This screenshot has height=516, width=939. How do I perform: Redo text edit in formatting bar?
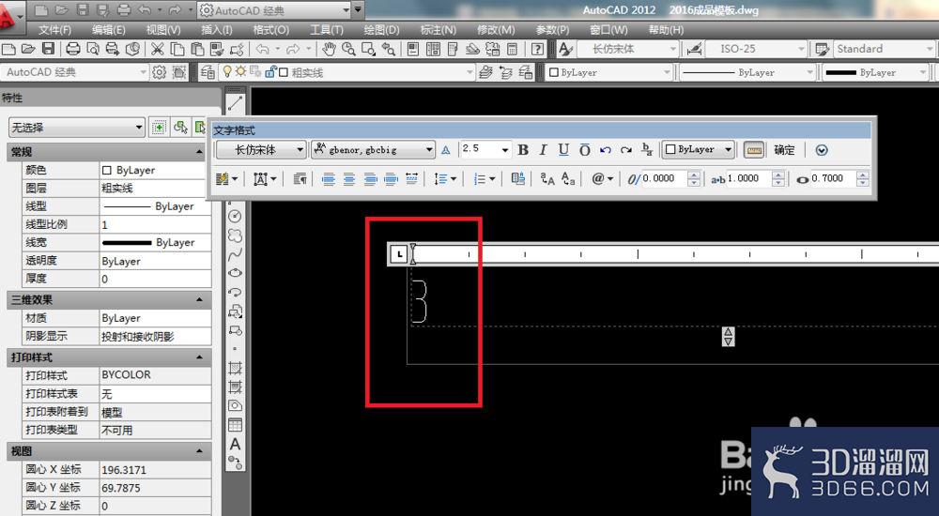pos(626,150)
